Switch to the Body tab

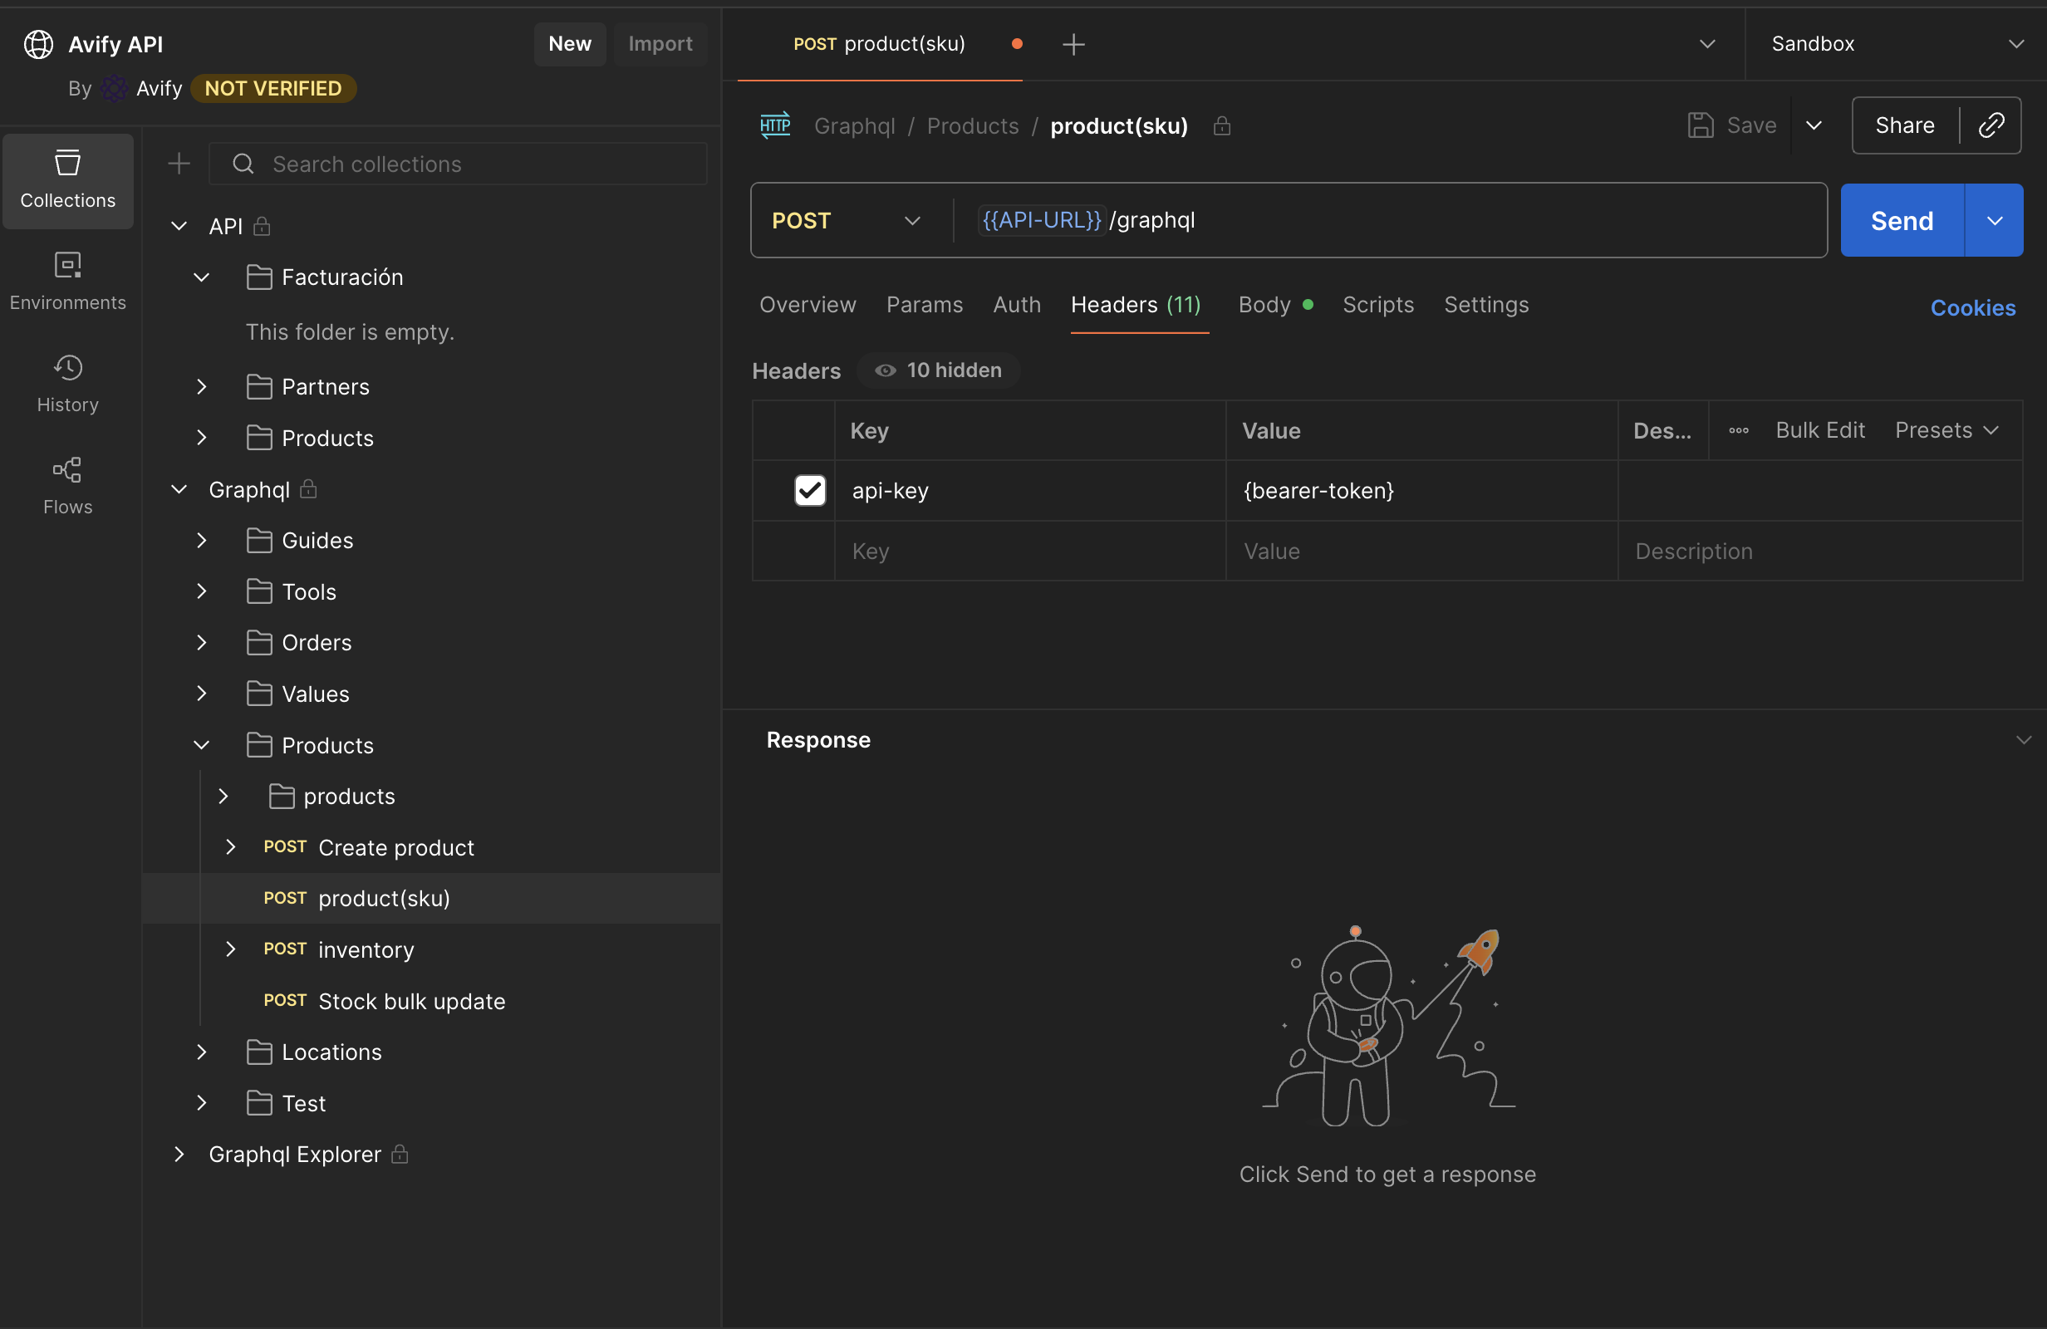click(x=1264, y=305)
